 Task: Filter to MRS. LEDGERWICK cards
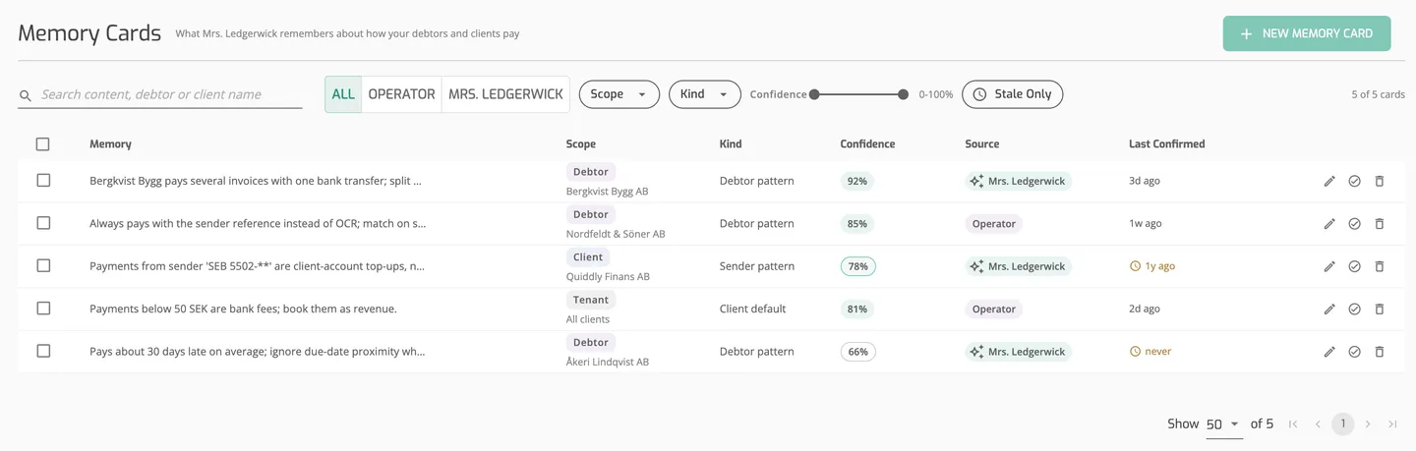click(x=505, y=94)
